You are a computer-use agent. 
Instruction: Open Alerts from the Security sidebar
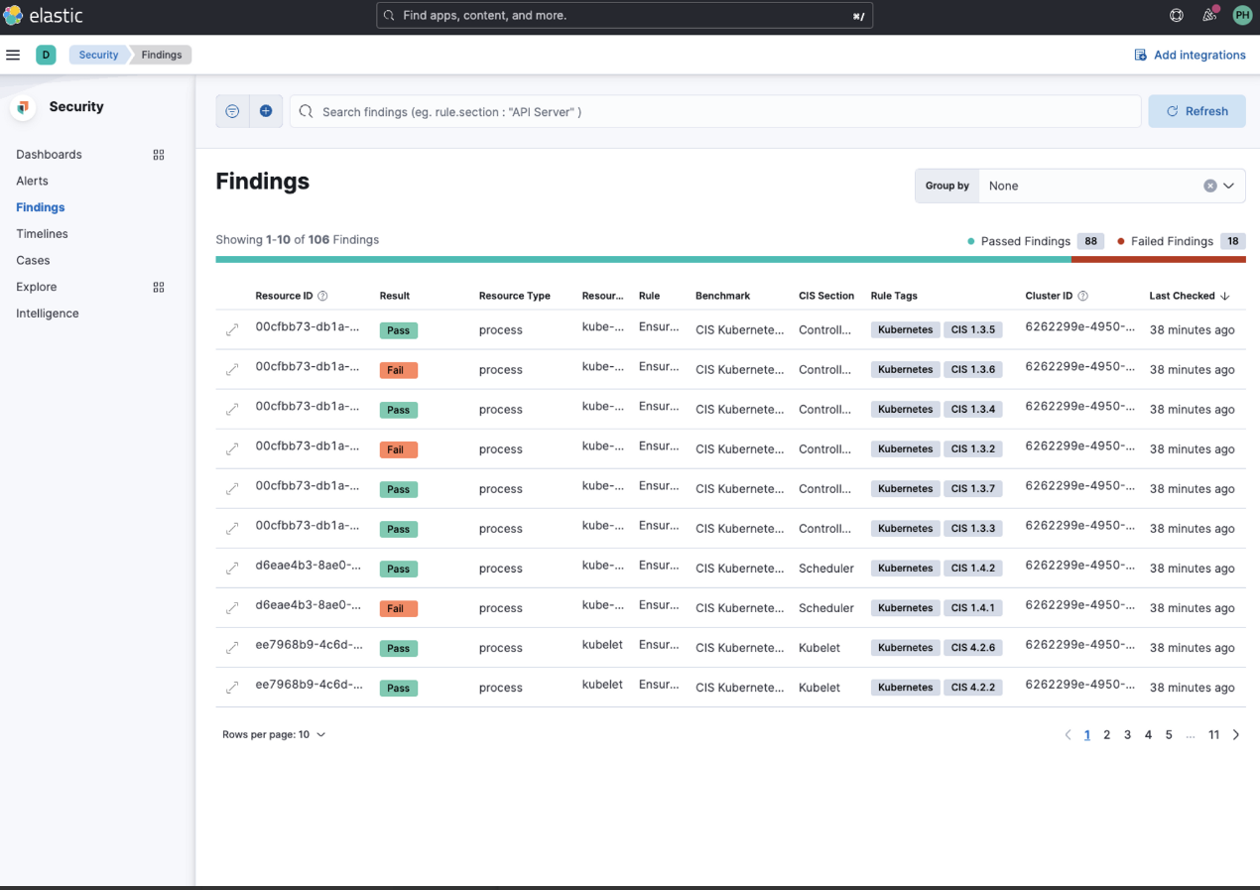point(32,181)
